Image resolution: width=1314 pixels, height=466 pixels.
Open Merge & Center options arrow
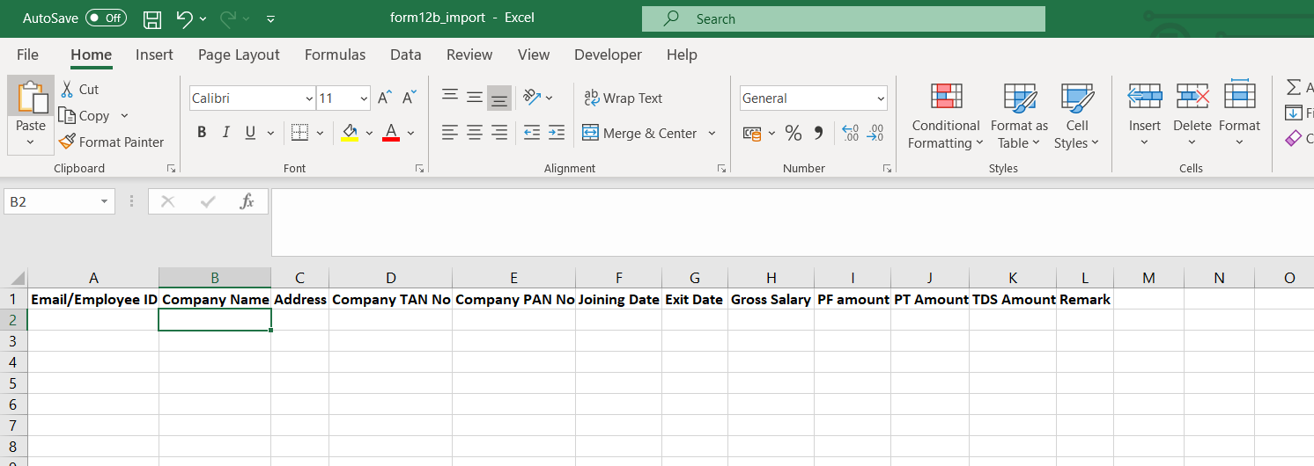[712, 134]
